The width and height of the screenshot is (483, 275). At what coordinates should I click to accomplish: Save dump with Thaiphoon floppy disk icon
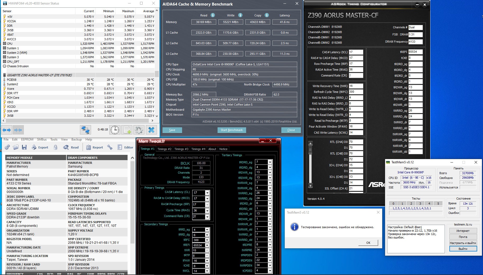point(24,147)
